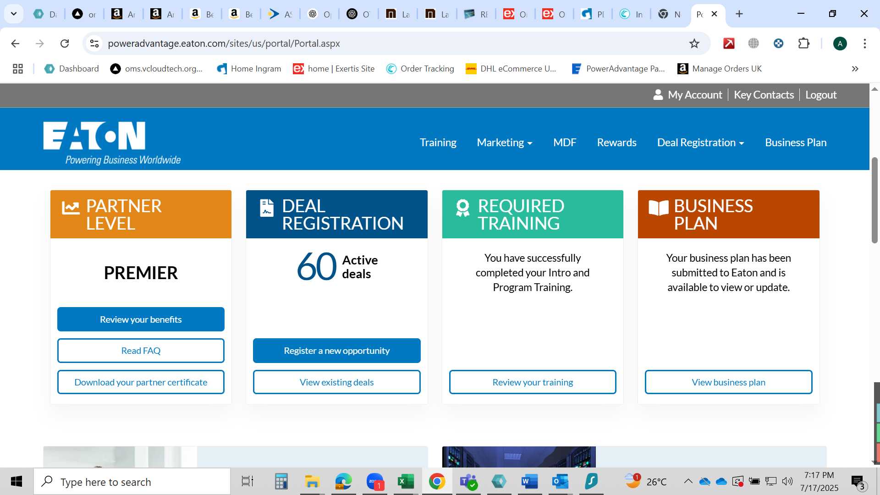The width and height of the screenshot is (880, 495).
Task: Click Review your benefits button
Action: click(x=141, y=319)
